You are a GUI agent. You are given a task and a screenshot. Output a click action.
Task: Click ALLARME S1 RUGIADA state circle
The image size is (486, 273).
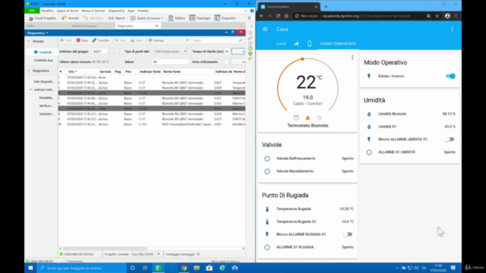click(267, 247)
